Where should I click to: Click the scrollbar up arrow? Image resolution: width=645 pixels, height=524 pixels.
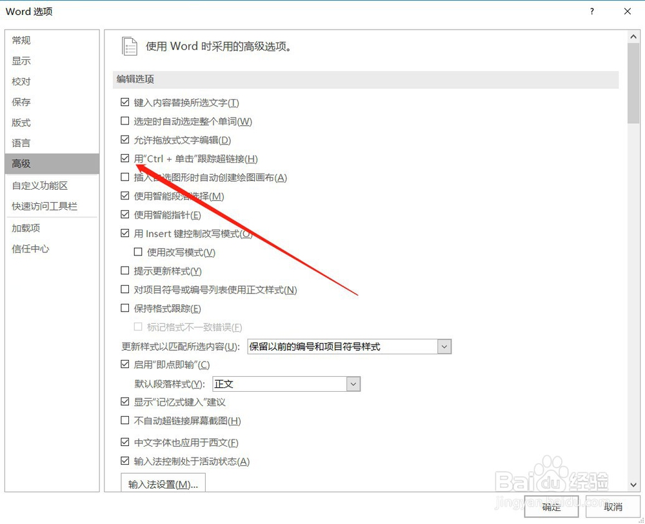tap(633, 37)
